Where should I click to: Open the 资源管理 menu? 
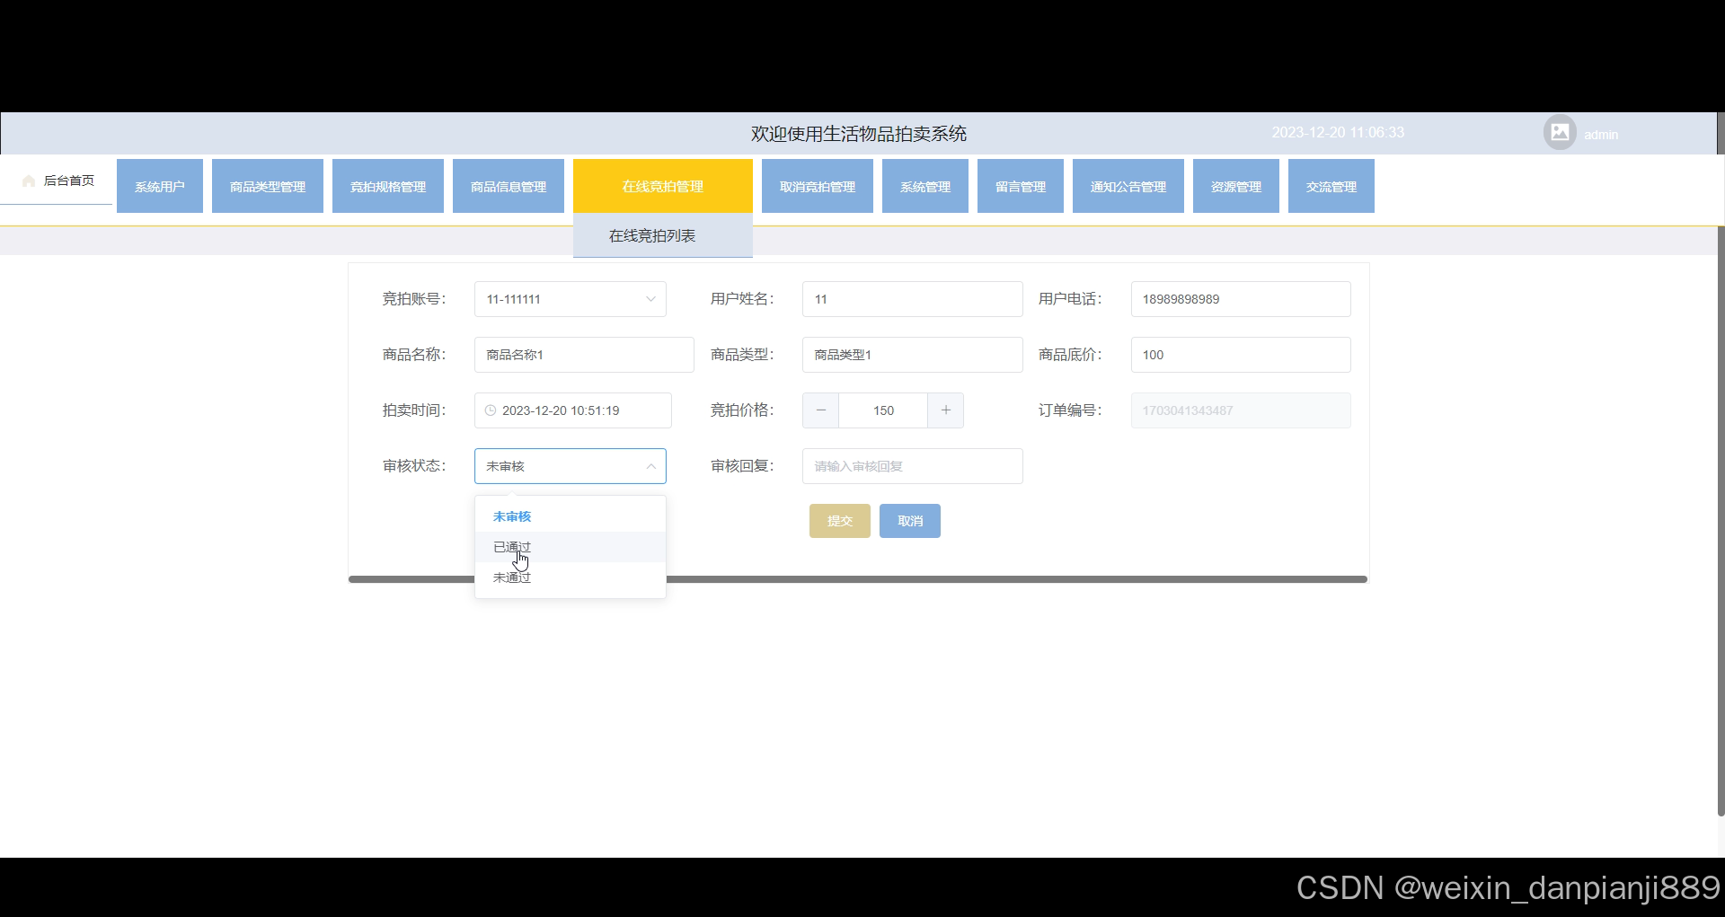coord(1236,186)
